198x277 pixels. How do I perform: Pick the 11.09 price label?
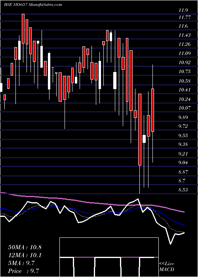[x=185, y=53]
